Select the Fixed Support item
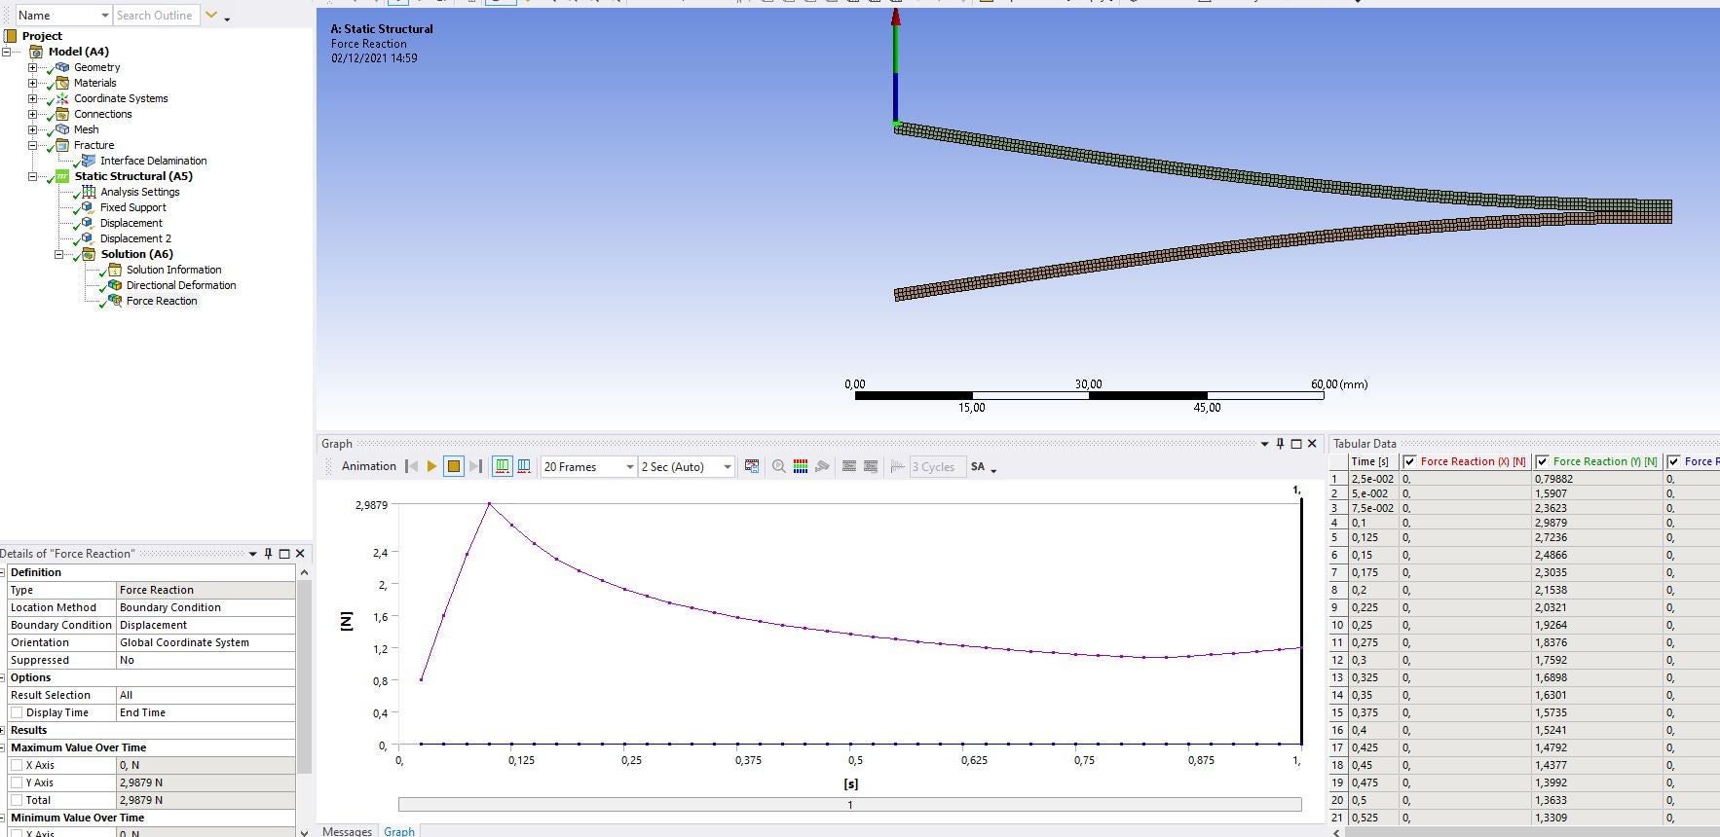This screenshot has width=1720, height=837. pos(132,207)
